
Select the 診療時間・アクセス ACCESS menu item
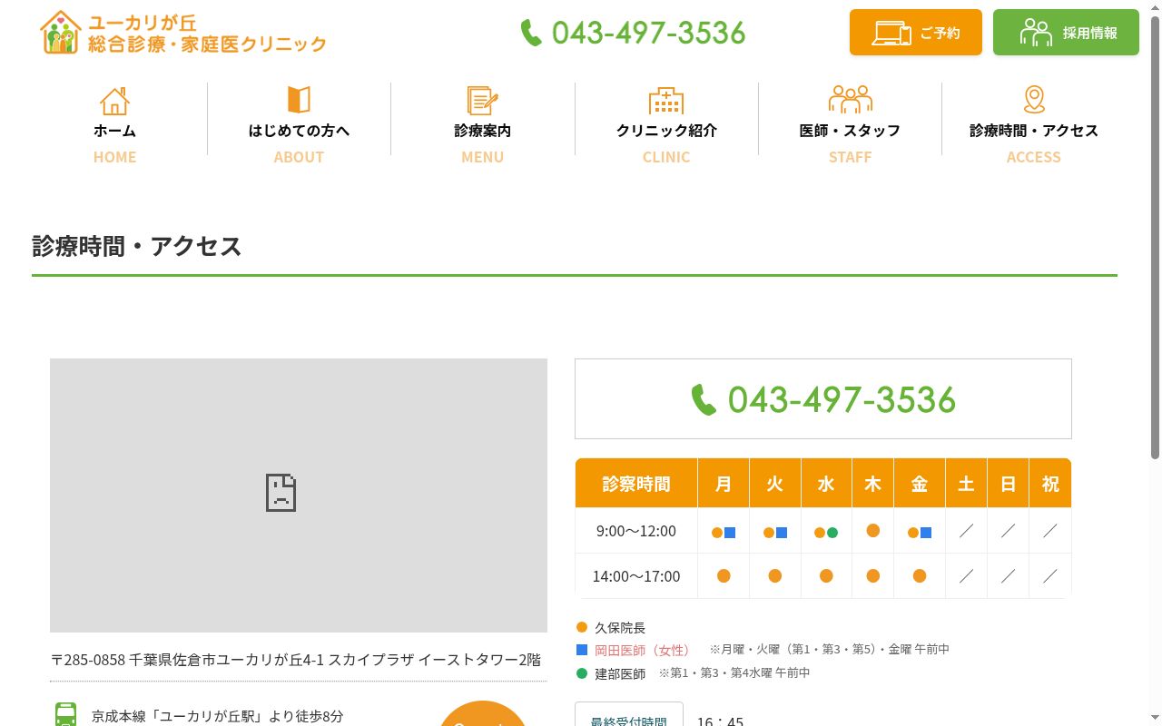click(x=1034, y=125)
